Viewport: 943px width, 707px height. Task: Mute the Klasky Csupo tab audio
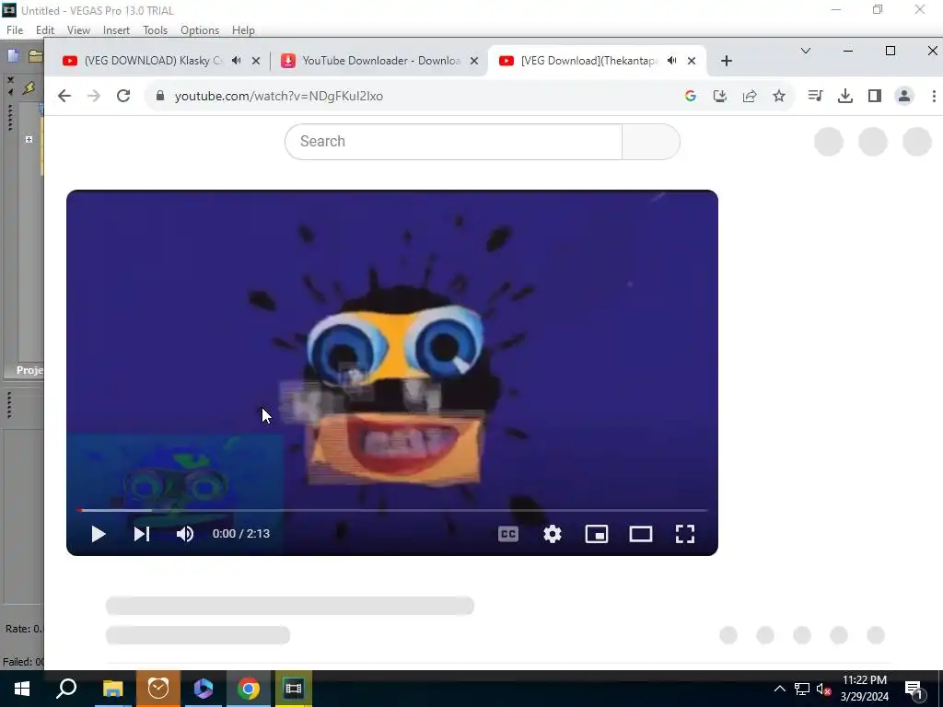click(x=237, y=61)
